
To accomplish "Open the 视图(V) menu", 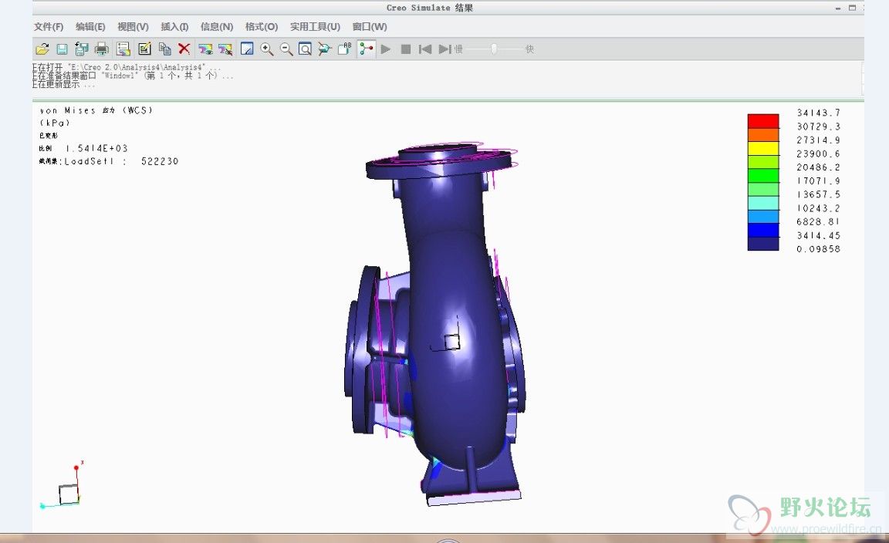I will pyautogui.click(x=133, y=27).
